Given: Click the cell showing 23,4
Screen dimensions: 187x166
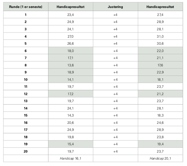Looking at the screenshot, I should (70, 15).
